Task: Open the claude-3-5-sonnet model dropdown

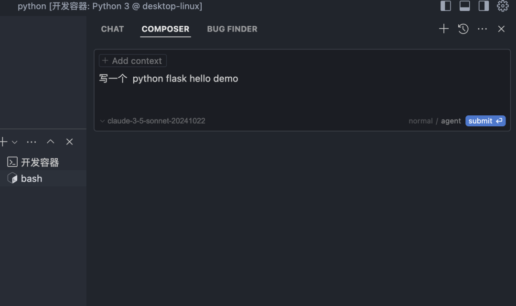Action: point(152,121)
